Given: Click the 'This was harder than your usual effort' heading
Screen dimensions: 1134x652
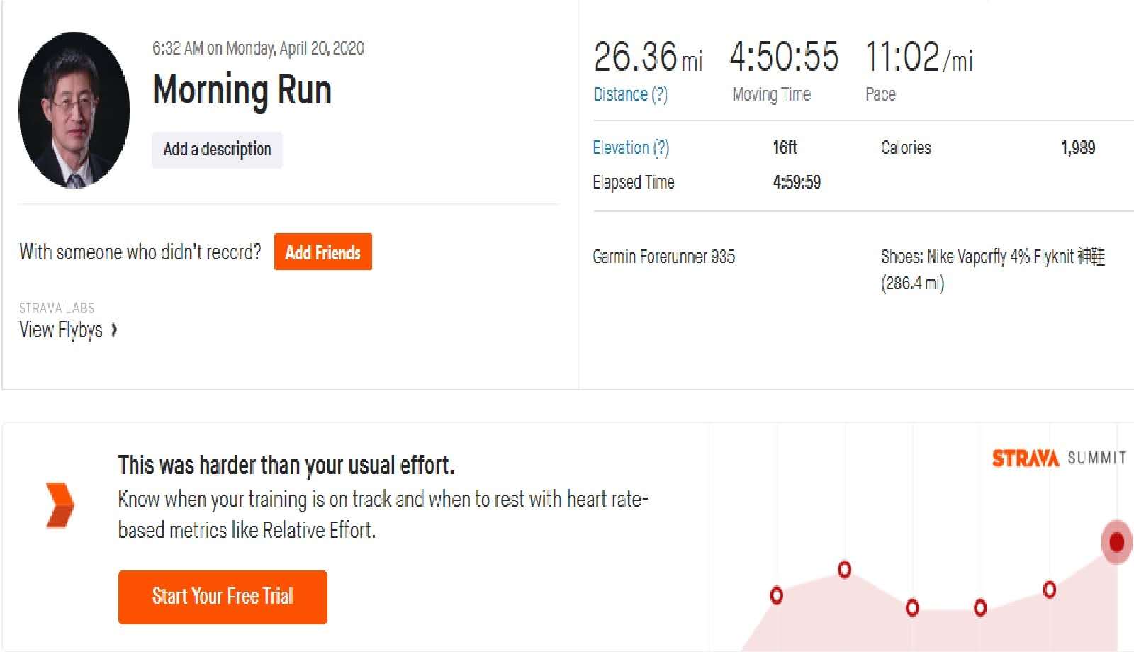Looking at the screenshot, I should (286, 466).
